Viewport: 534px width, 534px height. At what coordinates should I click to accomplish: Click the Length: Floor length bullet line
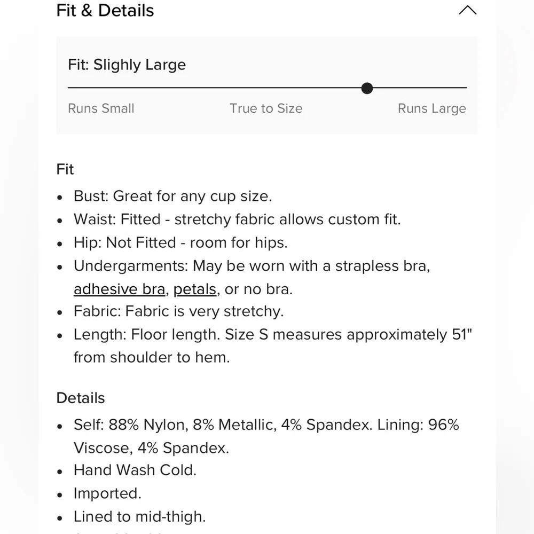(272, 335)
